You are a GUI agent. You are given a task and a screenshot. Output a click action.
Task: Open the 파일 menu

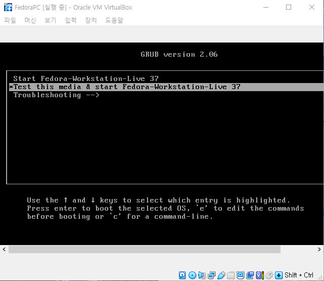[10, 20]
